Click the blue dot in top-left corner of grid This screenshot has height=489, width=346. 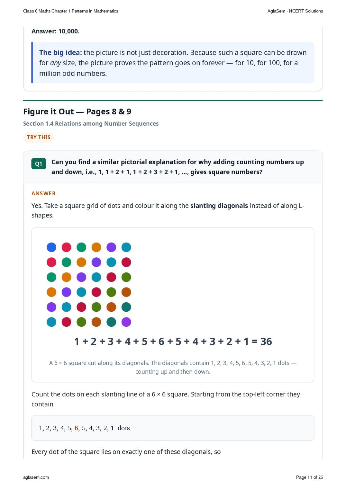pos(51,247)
